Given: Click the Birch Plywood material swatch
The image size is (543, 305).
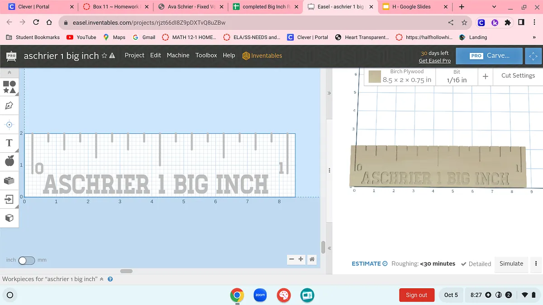Looking at the screenshot, I should tap(375, 76).
